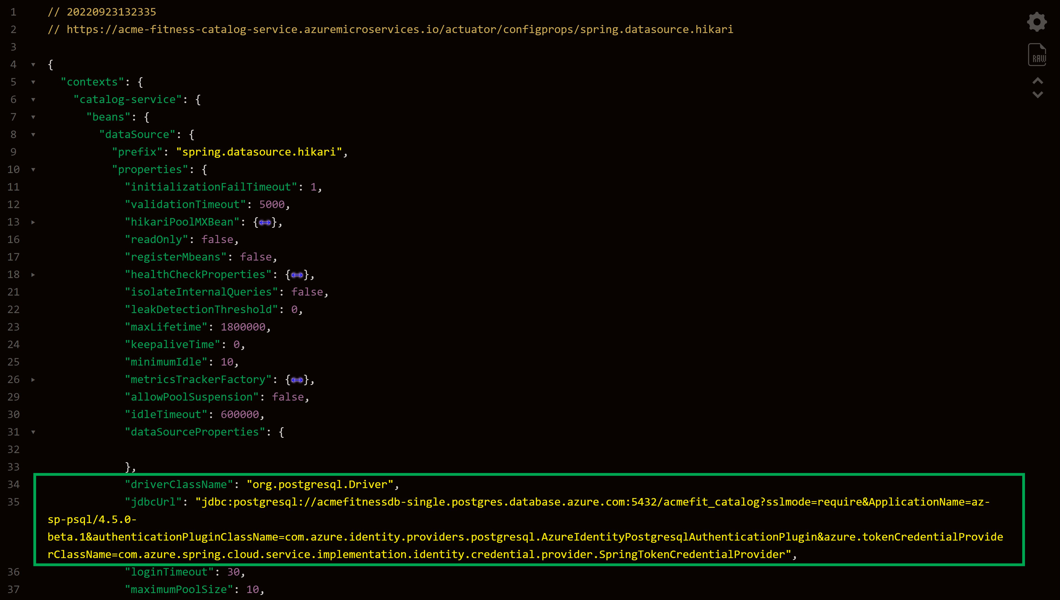Click the expand-all down chevron
Viewport: 1060px width, 600px height.
tap(1037, 95)
